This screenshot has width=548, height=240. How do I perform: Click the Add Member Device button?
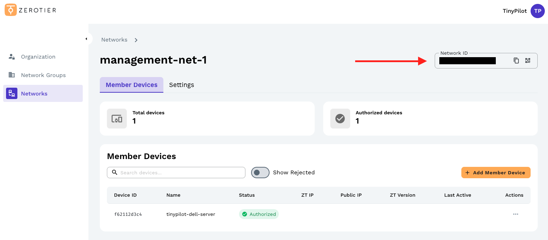tap(496, 173)
